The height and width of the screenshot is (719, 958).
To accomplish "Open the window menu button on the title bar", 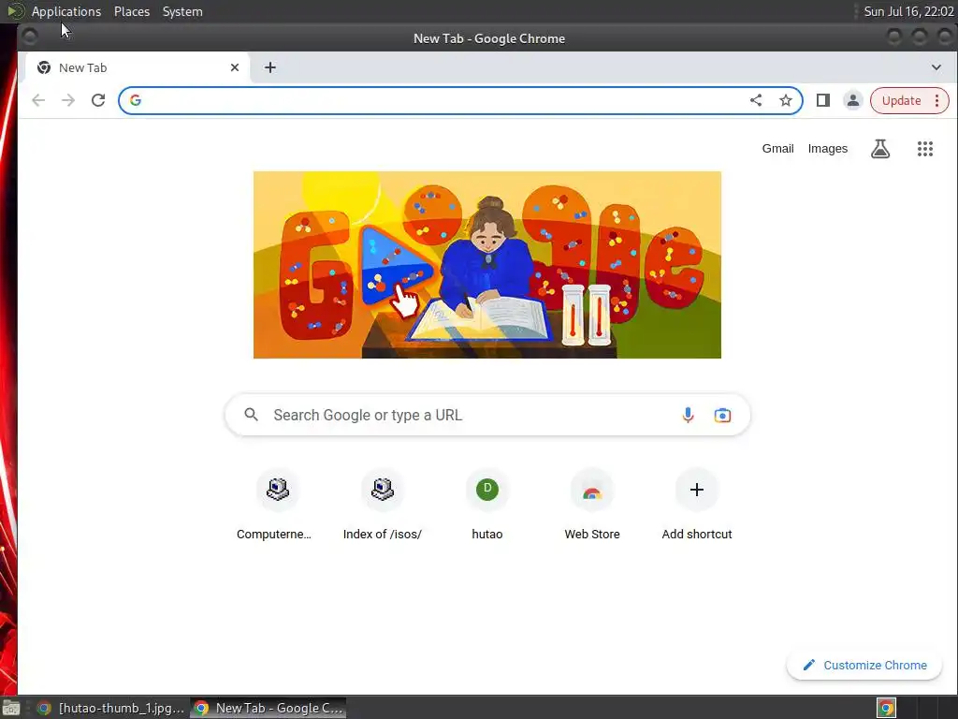I will [x=29, y=37].
